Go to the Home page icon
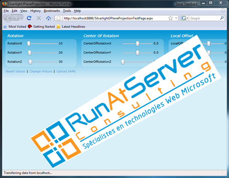Screen dimensions: 229x178 click(x=49, y=18)
